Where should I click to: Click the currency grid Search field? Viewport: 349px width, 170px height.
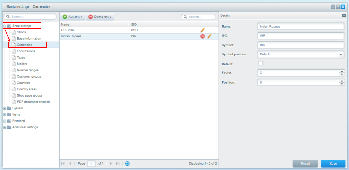coord(198,17)
